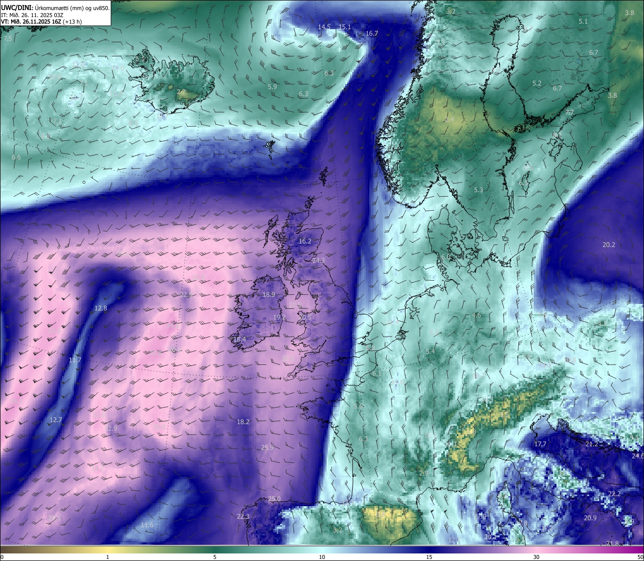Image resolution: width=644 pixels, height=561 pixels.
Task: Click the 12.8 value on the map
Action: pyautogui.click(x=101, y=308)
